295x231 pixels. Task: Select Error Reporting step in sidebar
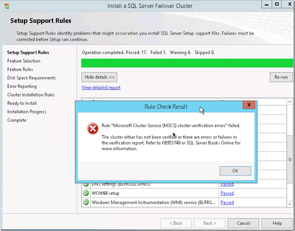[x=22, y=86]
